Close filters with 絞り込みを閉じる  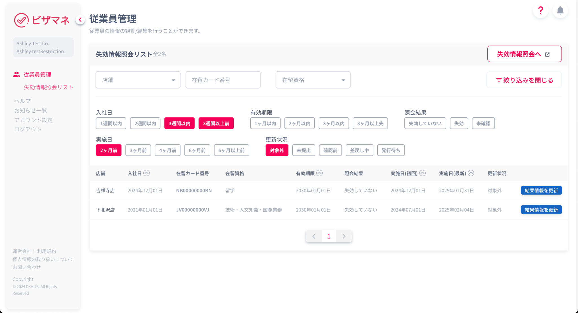click(x=524, y=80)
